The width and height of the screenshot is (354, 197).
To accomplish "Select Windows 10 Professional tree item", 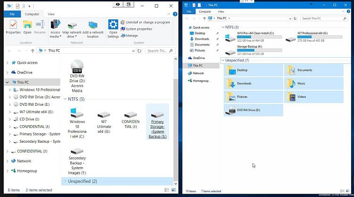I will coord(37,90).
